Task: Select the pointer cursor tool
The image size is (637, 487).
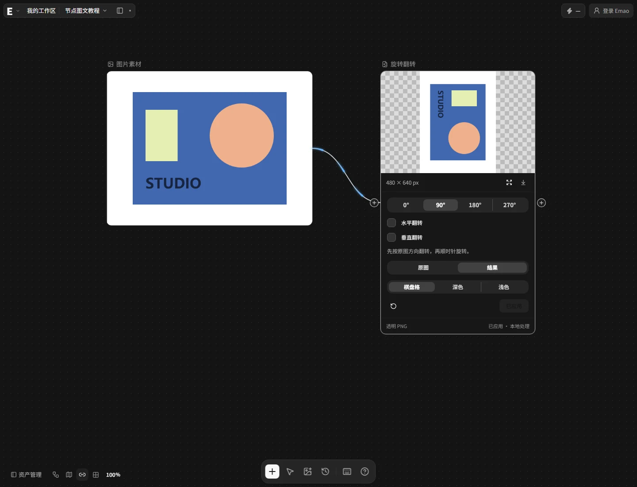Action: (x=290, y=472)
